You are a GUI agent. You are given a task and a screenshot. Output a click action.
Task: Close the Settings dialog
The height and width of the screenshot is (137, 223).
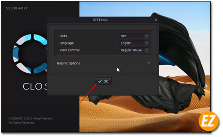[x=156, y=20]
